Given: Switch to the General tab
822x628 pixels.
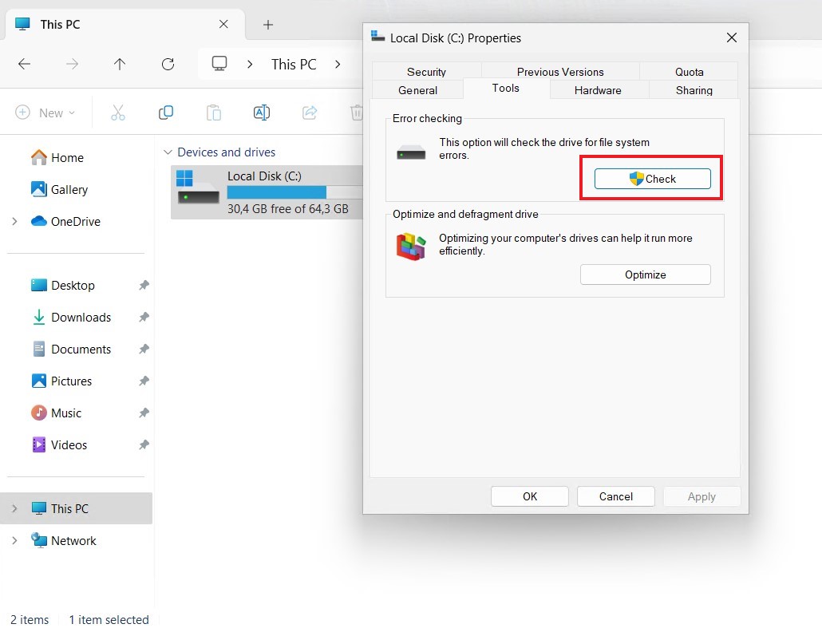Looking at the screenshot, I should (x=417, y=90).
